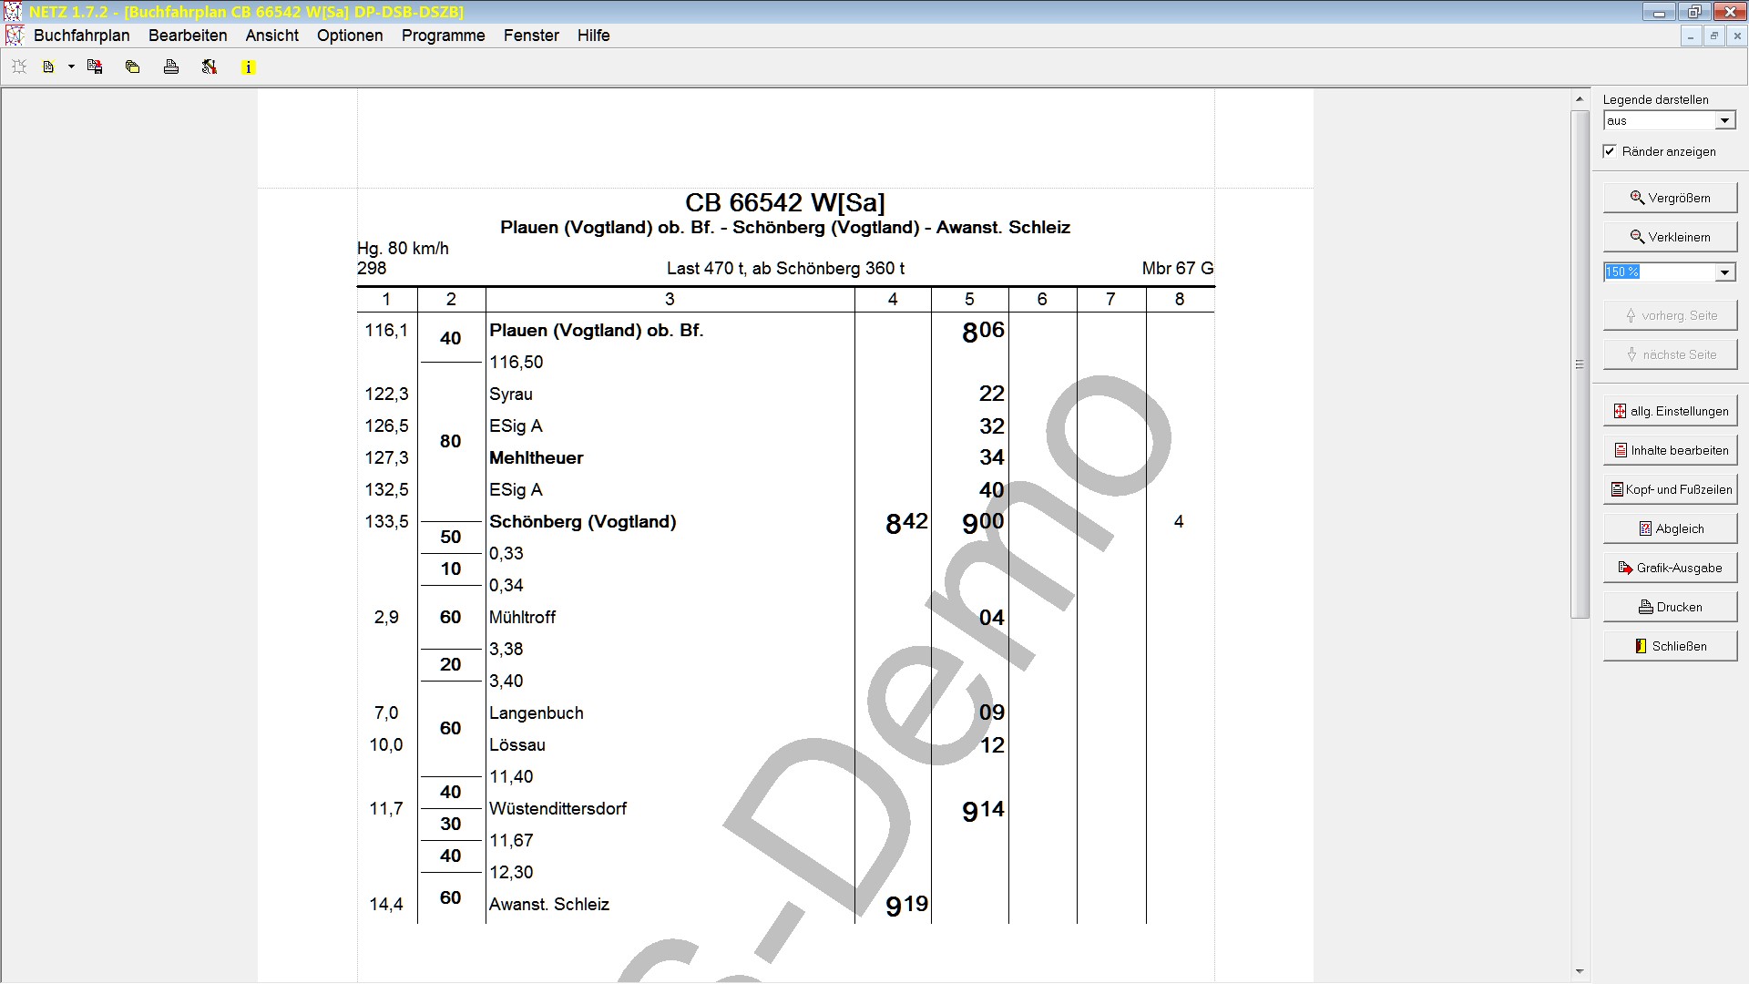
Task: Click the save document toolbar icon
Action: (x=95, y=67)
